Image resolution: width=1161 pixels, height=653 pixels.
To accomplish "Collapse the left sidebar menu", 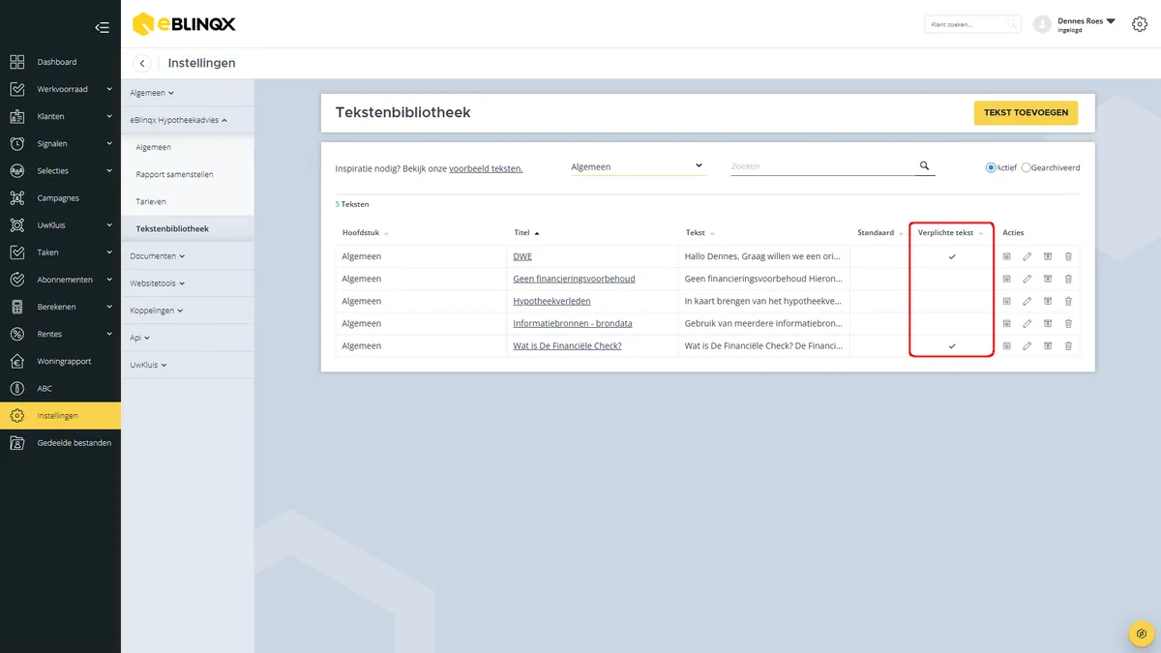I will pyautogui.click(x=102, y=27).
